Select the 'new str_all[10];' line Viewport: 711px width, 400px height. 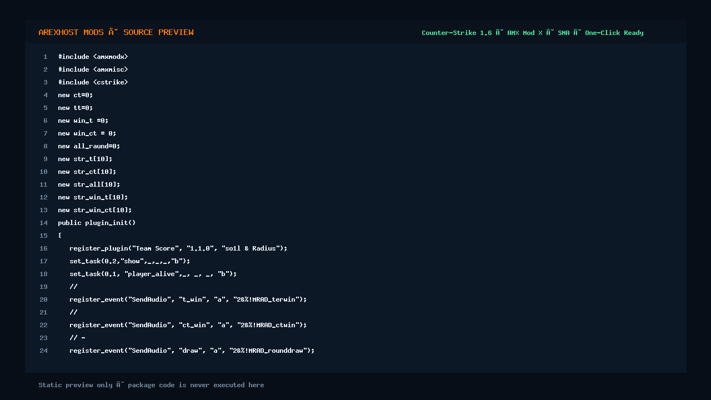click(89, 184)
